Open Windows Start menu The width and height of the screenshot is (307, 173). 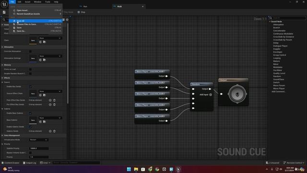[x=129, y=169]
